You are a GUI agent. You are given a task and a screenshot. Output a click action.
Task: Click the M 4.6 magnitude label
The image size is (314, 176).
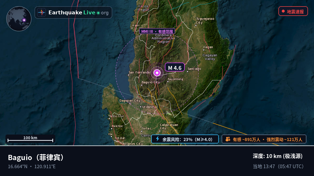click(175, 68)
